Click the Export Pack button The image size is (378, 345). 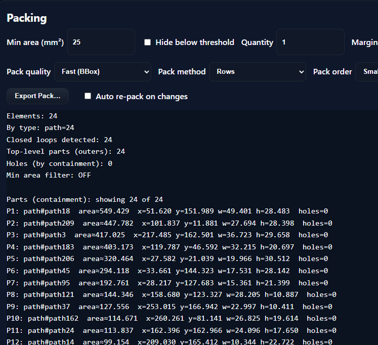pyautogui.click(x=37, y=96)
